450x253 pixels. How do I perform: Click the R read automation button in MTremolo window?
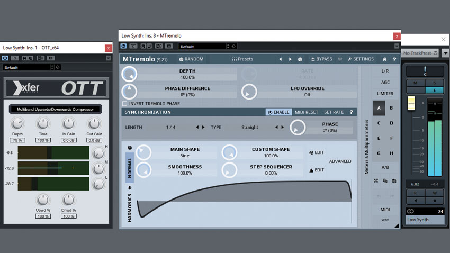click(x=143, y=46)
